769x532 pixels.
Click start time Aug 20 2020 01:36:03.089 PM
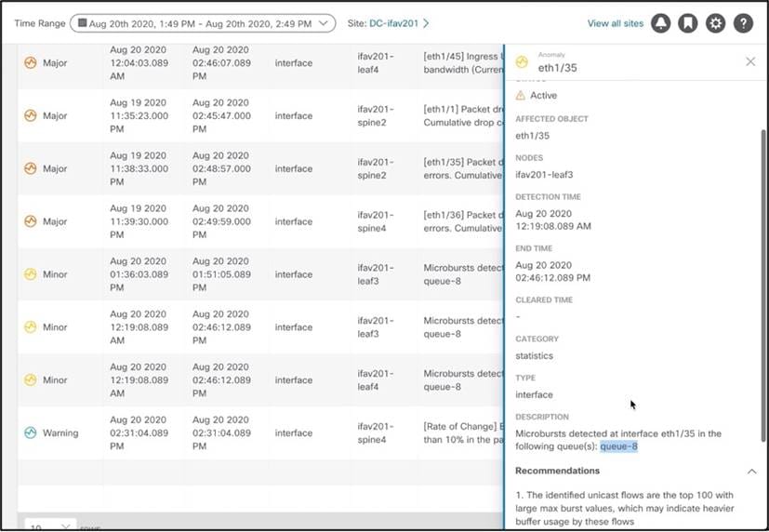[139, 274]
